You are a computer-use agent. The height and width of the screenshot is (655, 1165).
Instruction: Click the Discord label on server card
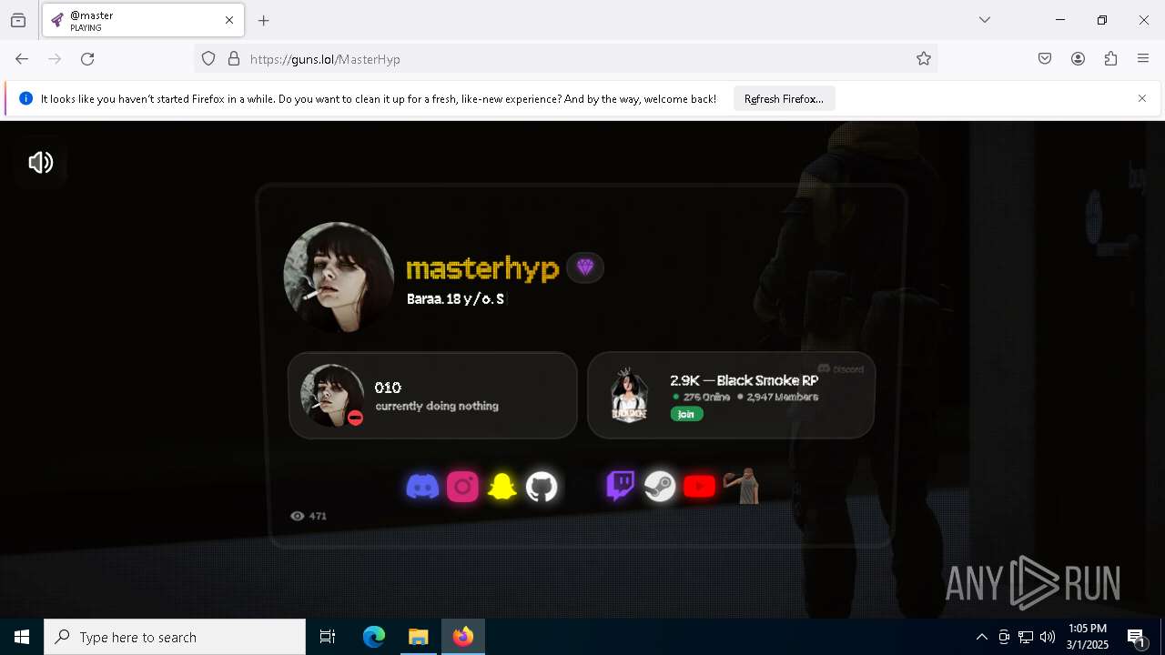coord(840,368)
